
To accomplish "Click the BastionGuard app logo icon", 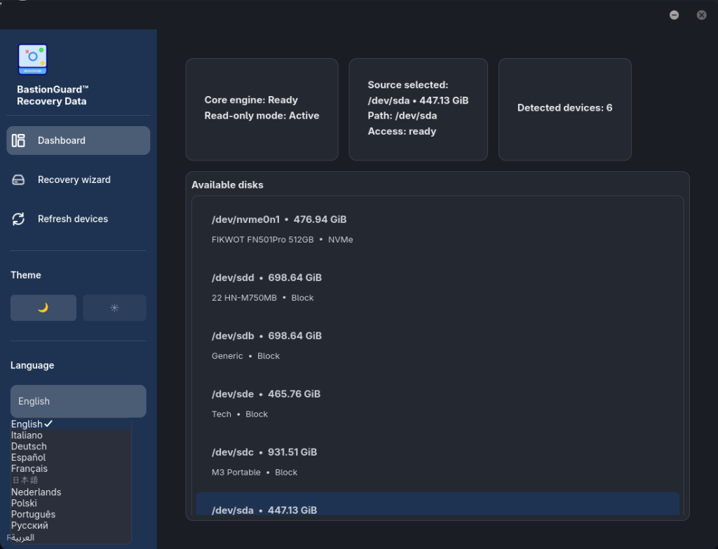I will coord(32,59).
